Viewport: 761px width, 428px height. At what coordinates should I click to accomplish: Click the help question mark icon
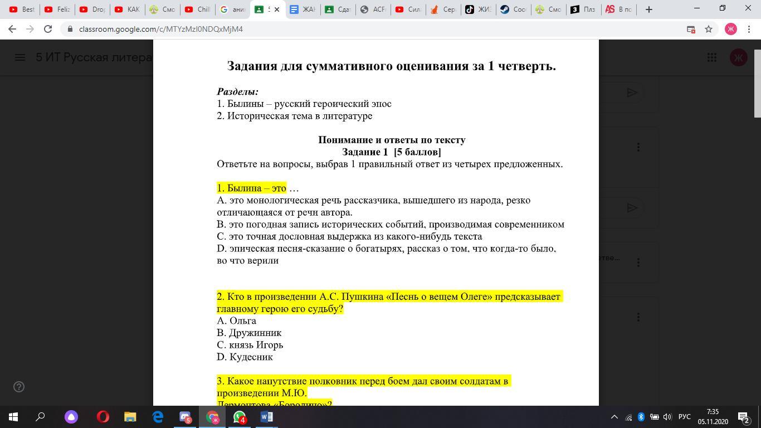19,387
